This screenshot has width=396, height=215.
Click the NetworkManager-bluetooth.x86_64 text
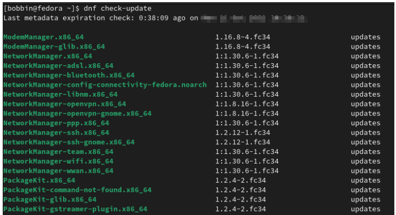(x=69, y=76)
